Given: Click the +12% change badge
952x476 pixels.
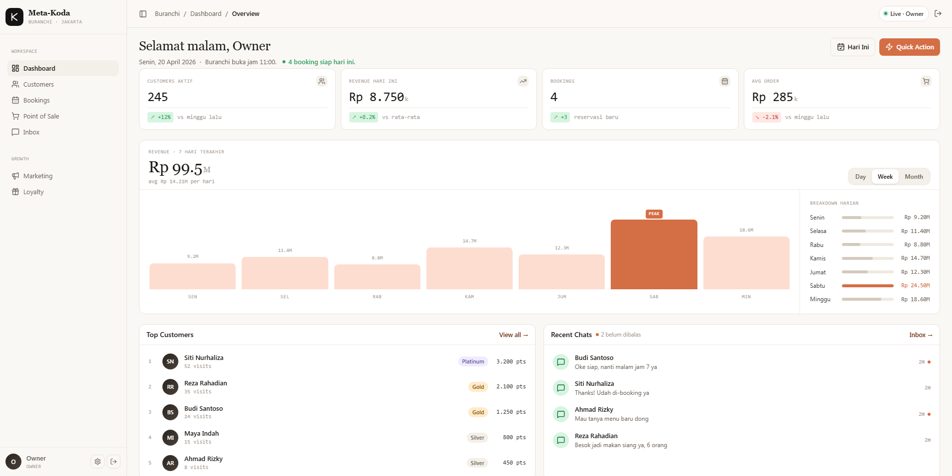Looking at the screenshot, I should 160,118.
